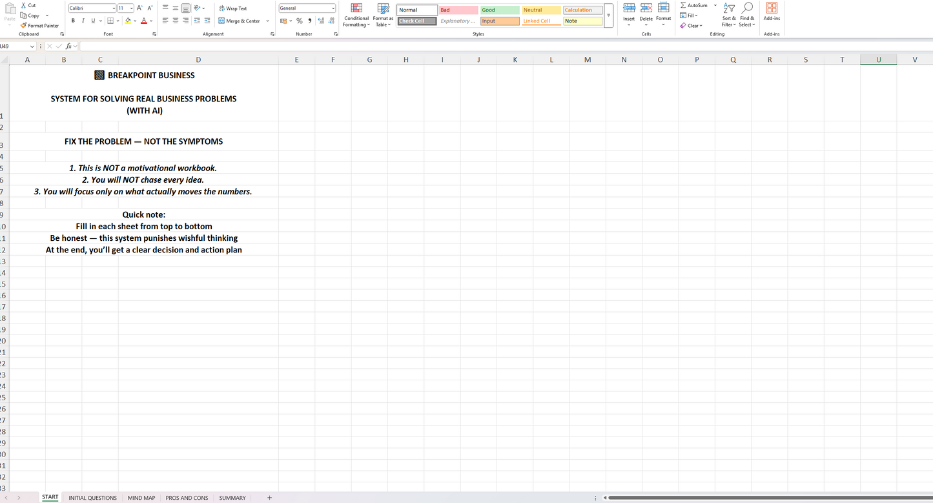Click the Increase Indent icon
933x503 pixels.
coord(207,21)
